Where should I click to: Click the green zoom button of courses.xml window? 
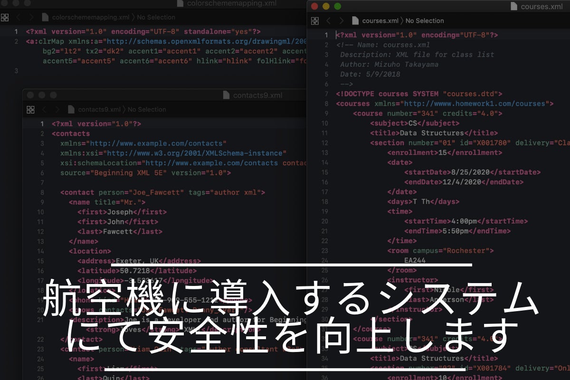(x=338, y=7)
